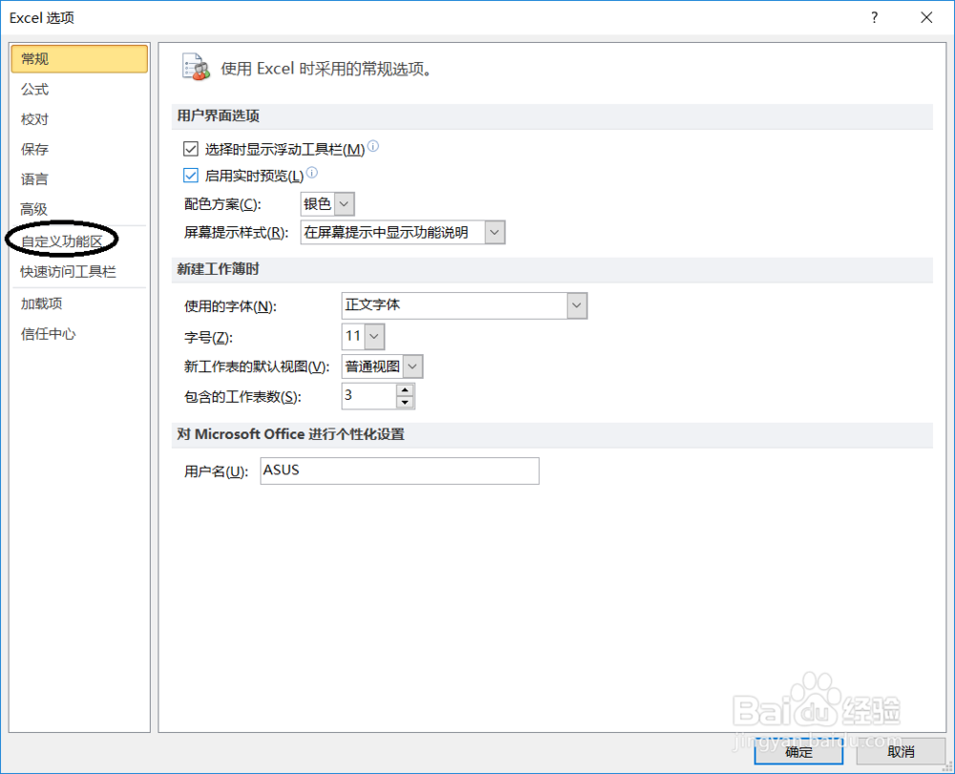Click the 包含的工作表数 number field
The width and height of the screenshot is (955, 774).
pos(369,396)
